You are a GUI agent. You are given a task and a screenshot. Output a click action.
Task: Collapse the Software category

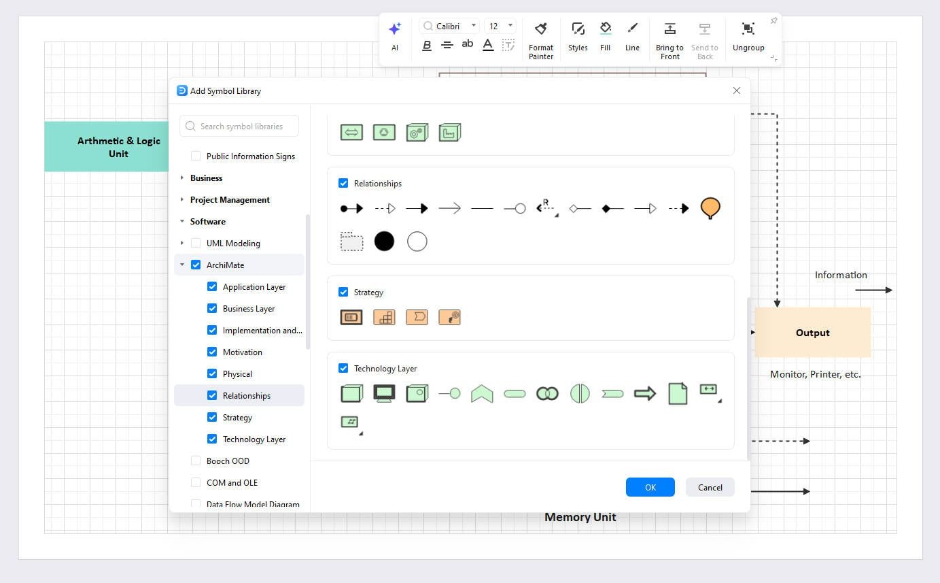point(181,221)
